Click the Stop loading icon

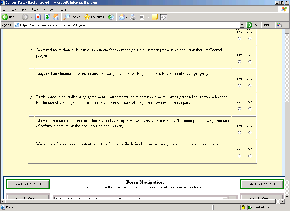coord(38,17)
